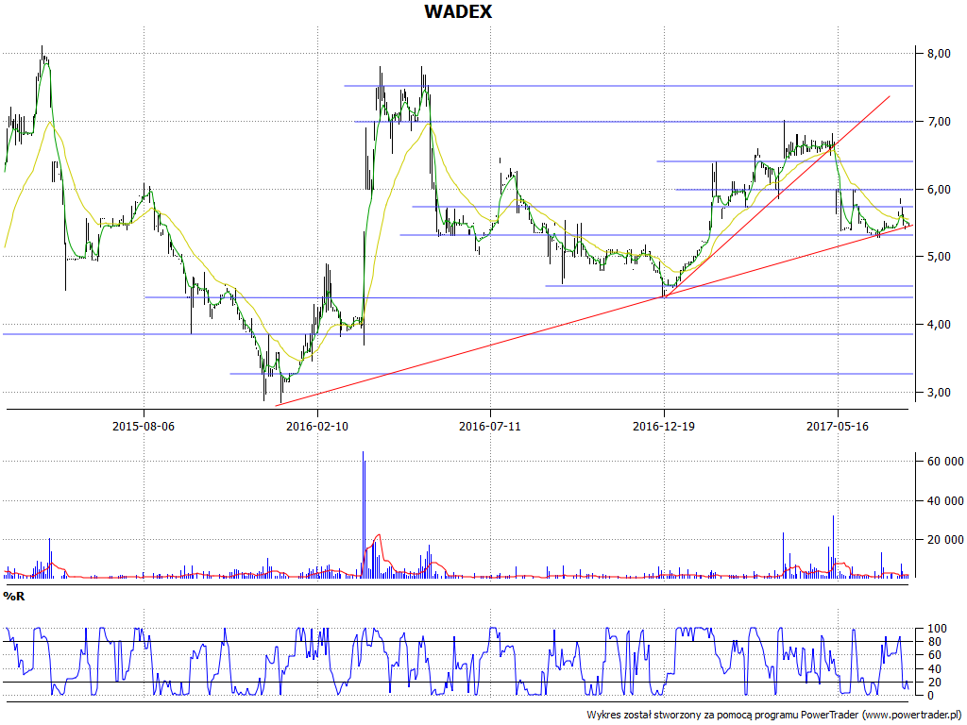Screen dimensions: 967x725
Task: Select the 2016-02-10 date label
Action: (x=317, y=426)
